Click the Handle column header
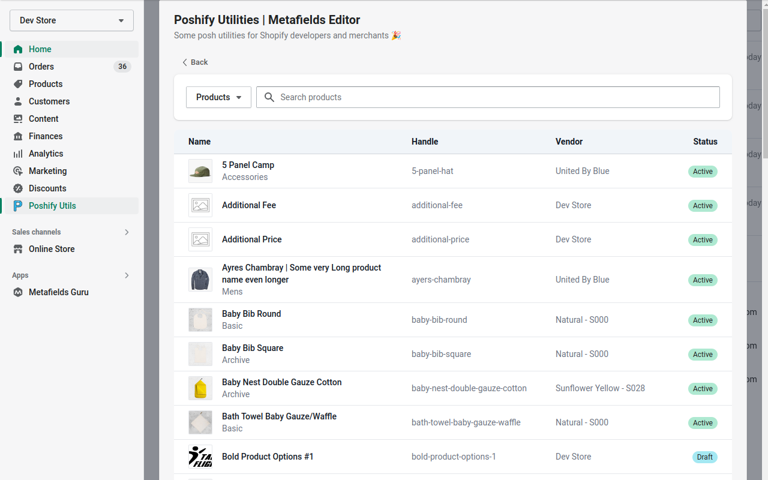This screenshot has width=768, height=480. [425, 142]
